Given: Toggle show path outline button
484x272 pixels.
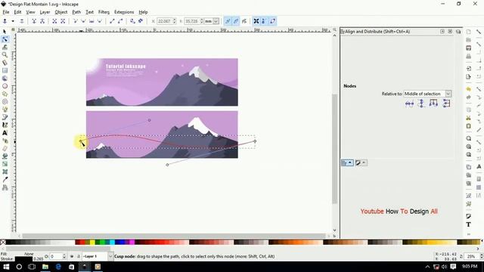Looking at the screenshot, I should pos(272,21).
